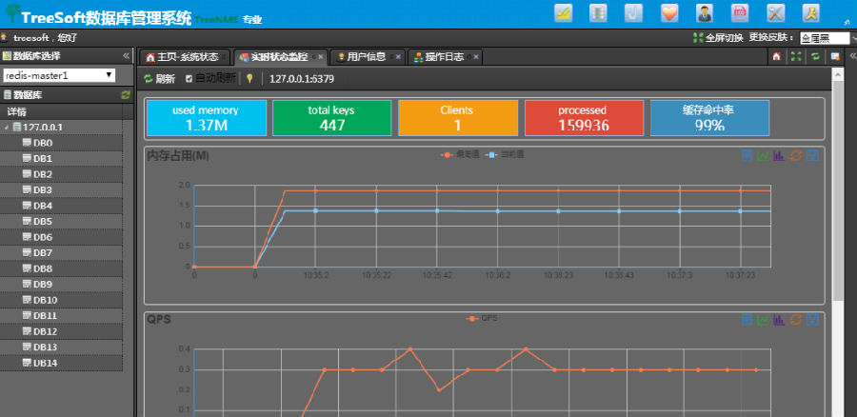Refresh the database tree with the green icon
The image size is (857, 417).
tap(126, 95)
